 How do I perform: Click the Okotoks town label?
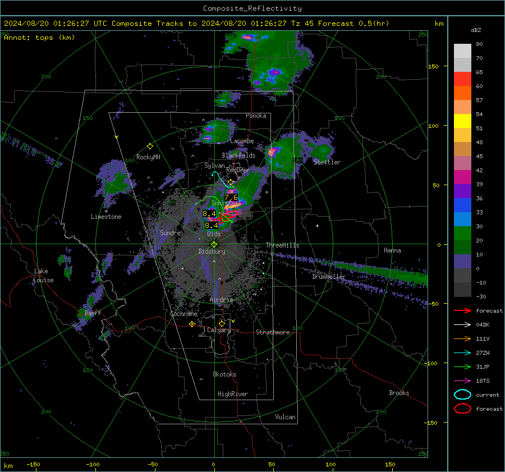pyautogui.click(x=224, y=374)
